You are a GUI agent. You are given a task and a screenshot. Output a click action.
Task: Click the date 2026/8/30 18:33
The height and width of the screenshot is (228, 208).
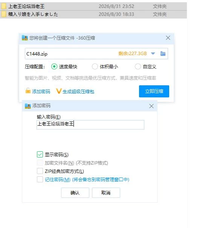[x=116, y=14]
